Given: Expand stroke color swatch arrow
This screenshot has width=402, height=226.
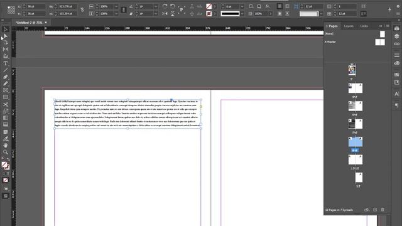Looking at the screenshot, I should point(215,14).
